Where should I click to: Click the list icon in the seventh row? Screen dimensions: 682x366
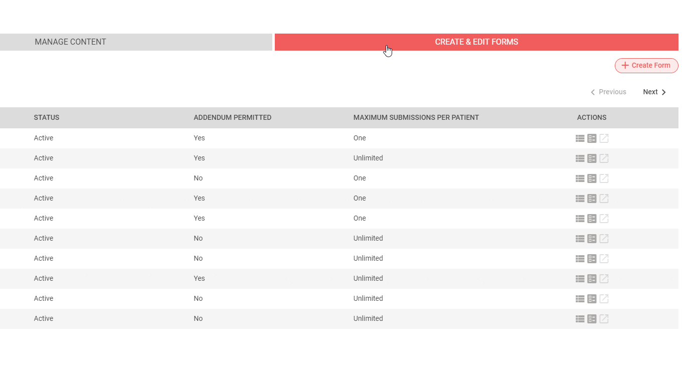[580, 259]
